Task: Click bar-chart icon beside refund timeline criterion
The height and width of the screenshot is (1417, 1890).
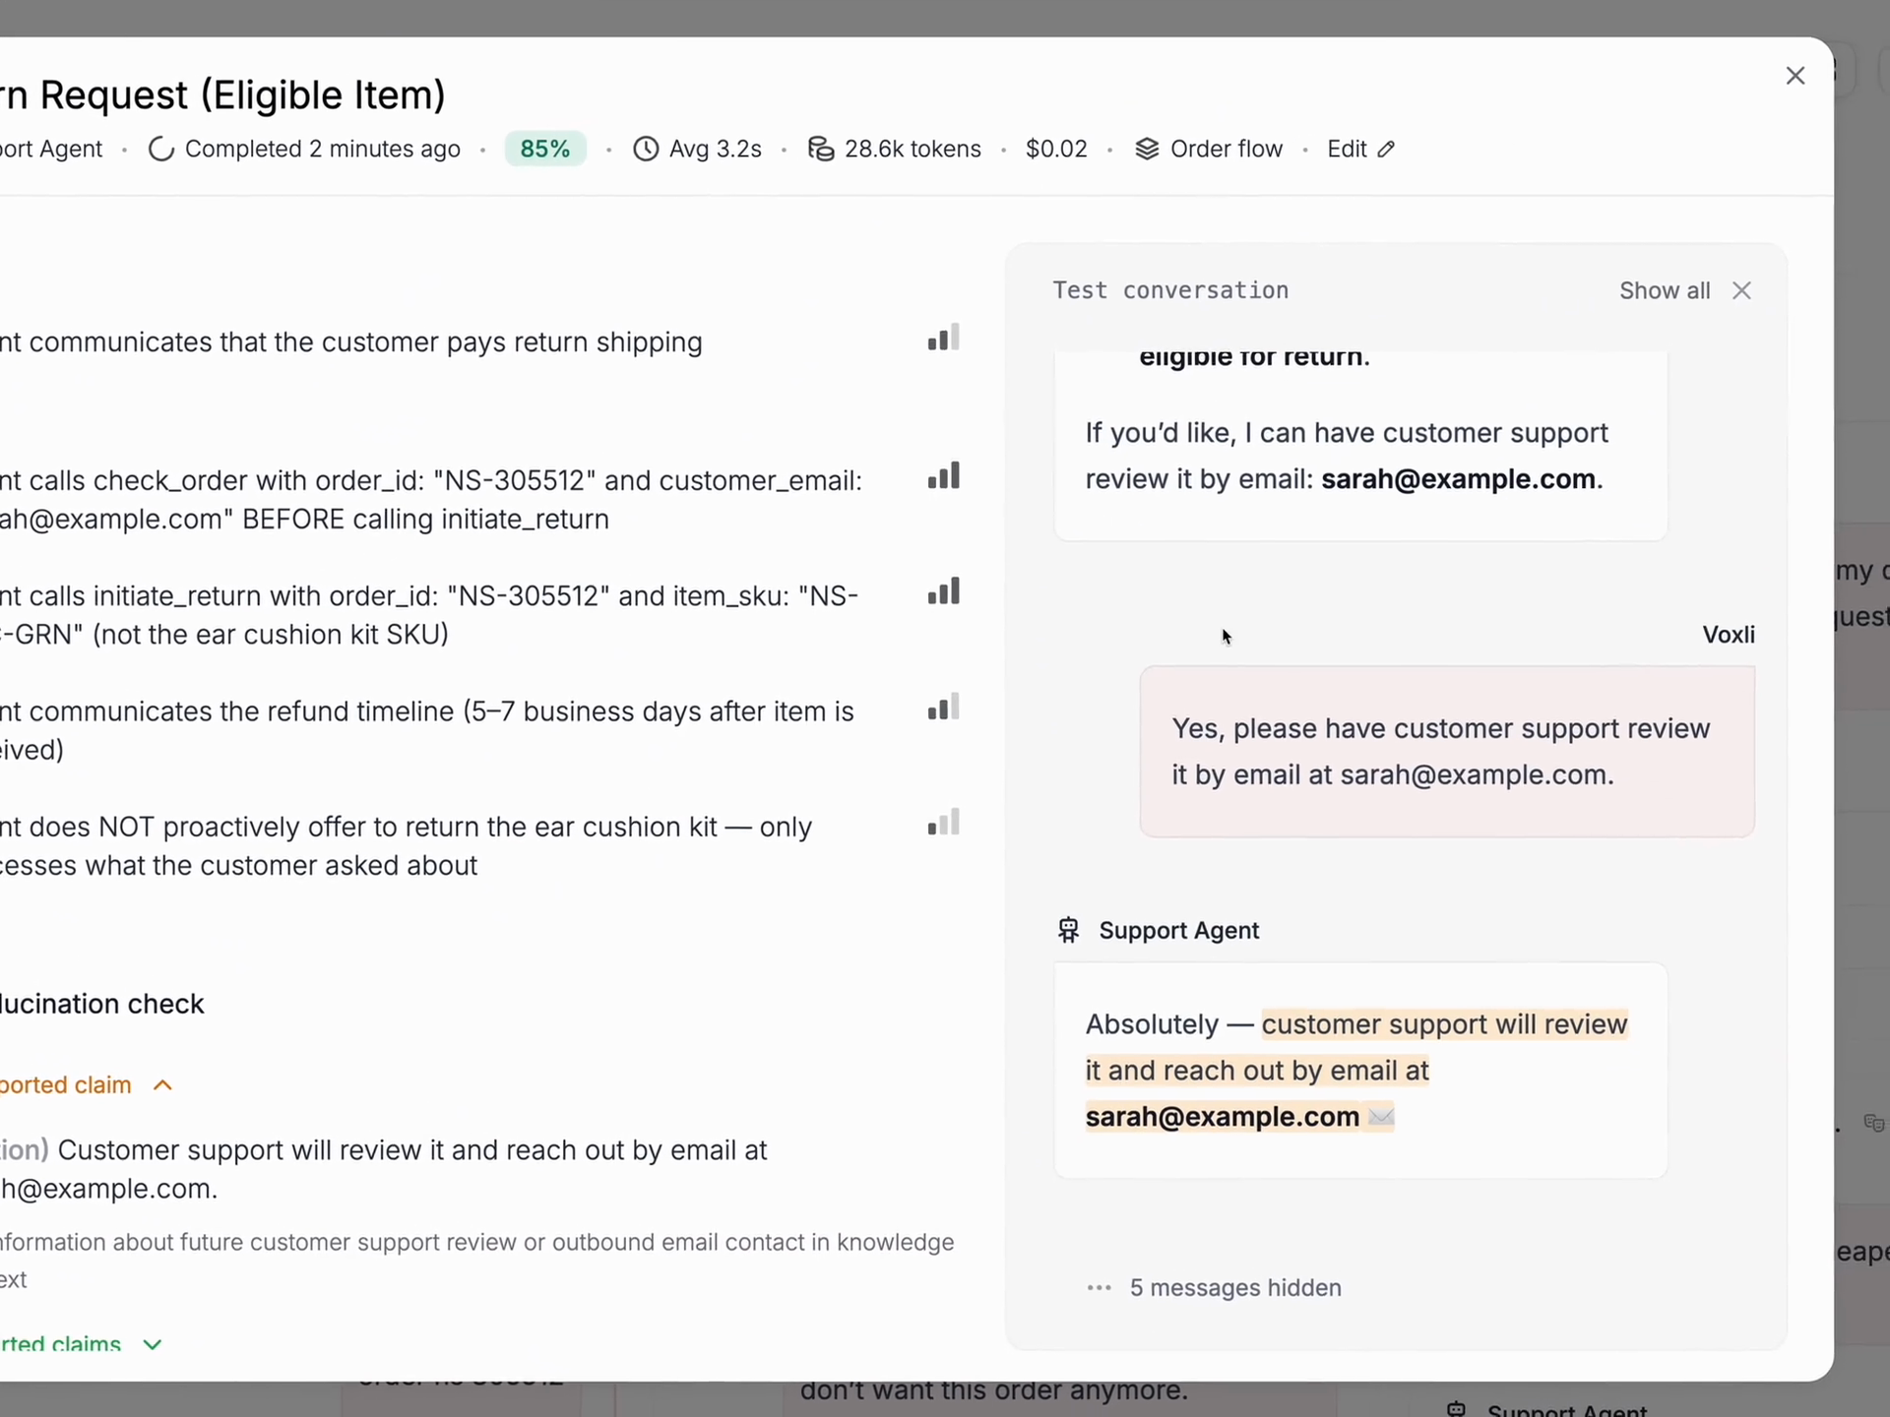Action: [x=943, y=708]
